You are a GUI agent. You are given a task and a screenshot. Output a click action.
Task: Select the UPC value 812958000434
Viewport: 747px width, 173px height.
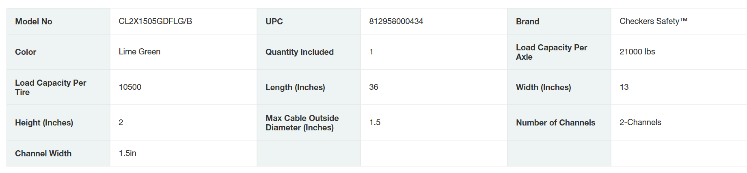(x=396, y=21)
